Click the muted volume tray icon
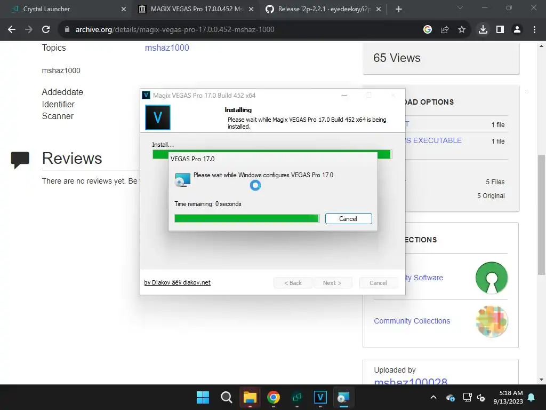The height and width of the screenshot is (410, 546). [x=481, y=397]
